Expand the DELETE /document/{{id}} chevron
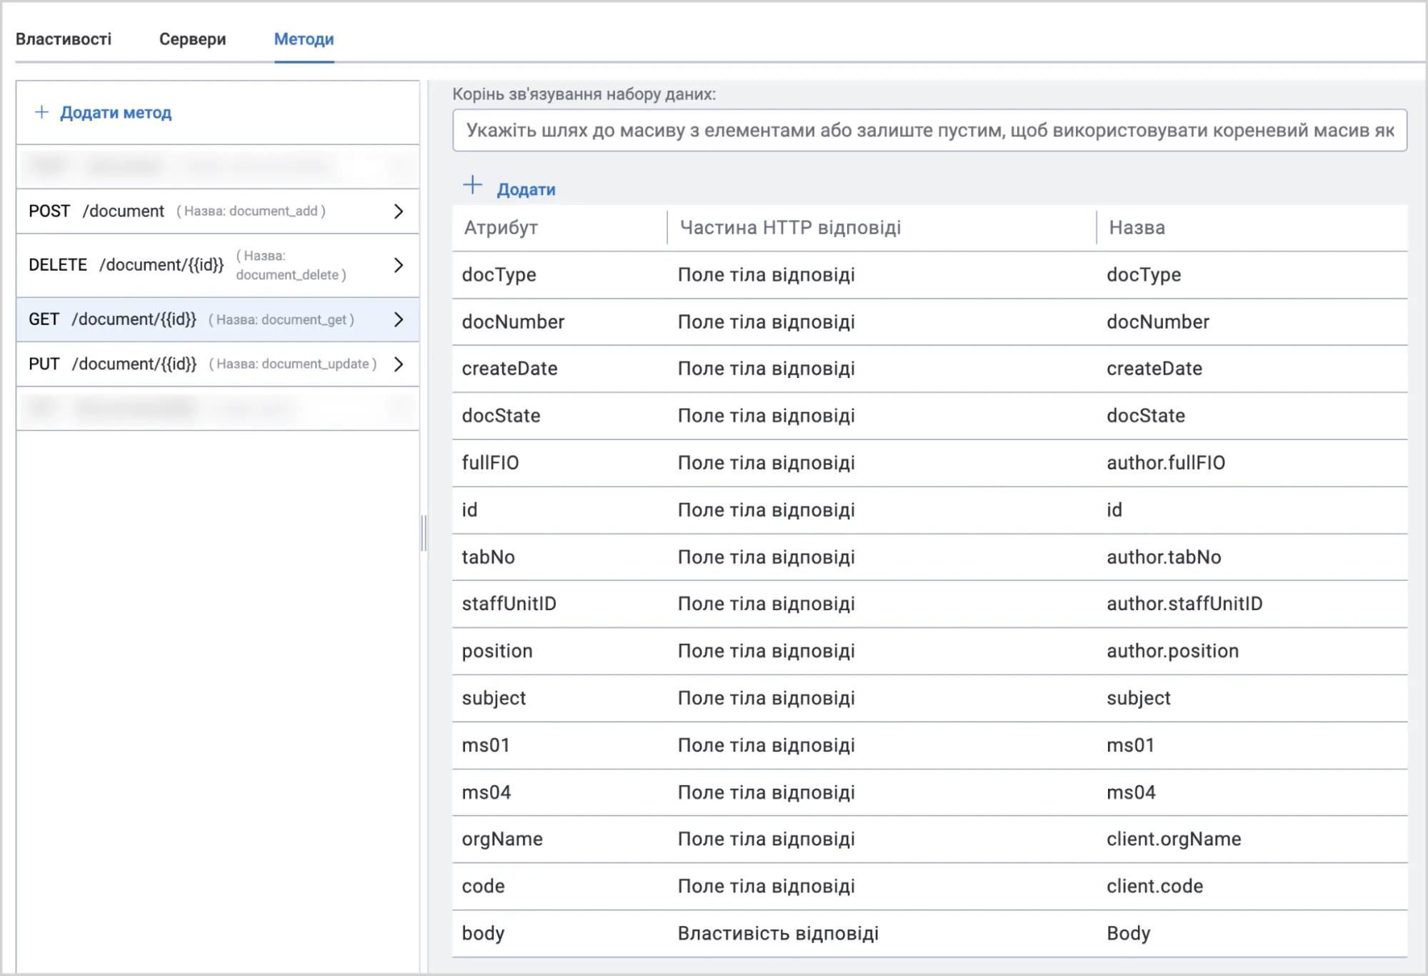Viewport: 1428px width, 976px height. click(x=399, y=265)
